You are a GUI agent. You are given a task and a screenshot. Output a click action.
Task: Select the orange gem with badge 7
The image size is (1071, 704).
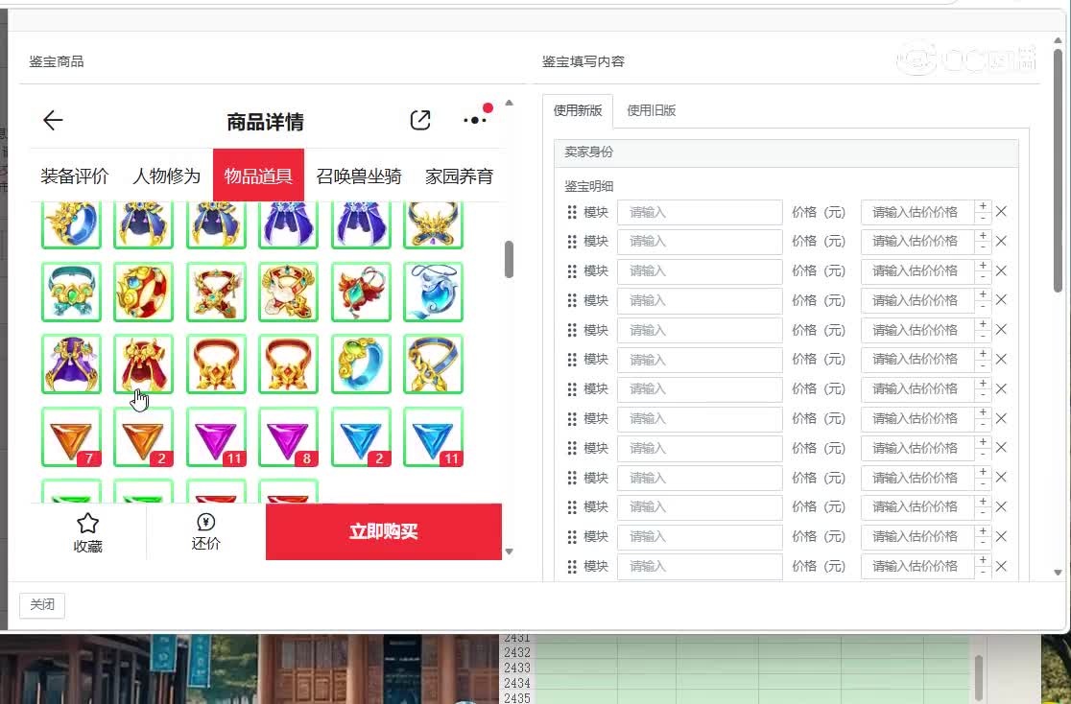click(71, 437)
